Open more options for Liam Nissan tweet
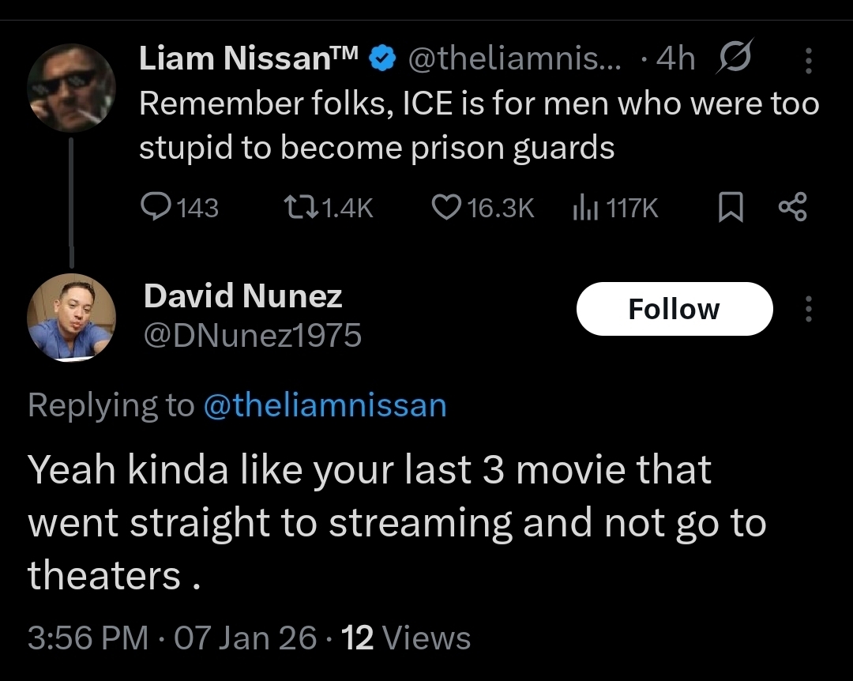 coord(808,58)
